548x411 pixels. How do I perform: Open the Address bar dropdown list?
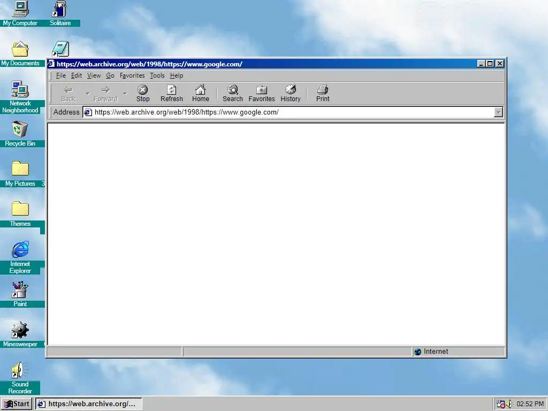[498, 112]
